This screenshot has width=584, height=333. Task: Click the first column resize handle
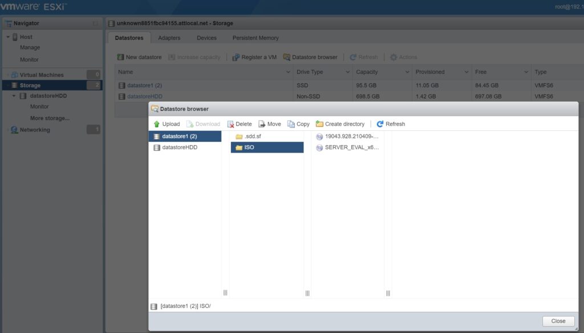pyautogui.click(x=225, y=293)
